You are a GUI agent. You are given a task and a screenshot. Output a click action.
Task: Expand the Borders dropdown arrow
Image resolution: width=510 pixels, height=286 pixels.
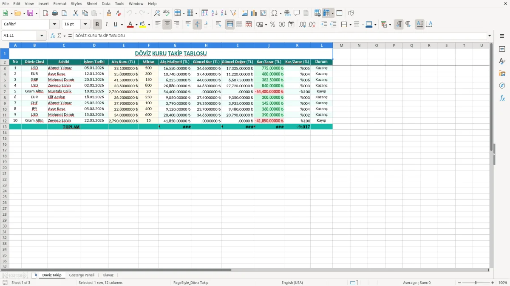350,25
